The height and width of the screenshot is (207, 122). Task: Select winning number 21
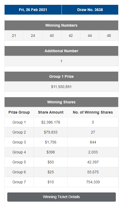pyautogui.click(x=14, y=36)
